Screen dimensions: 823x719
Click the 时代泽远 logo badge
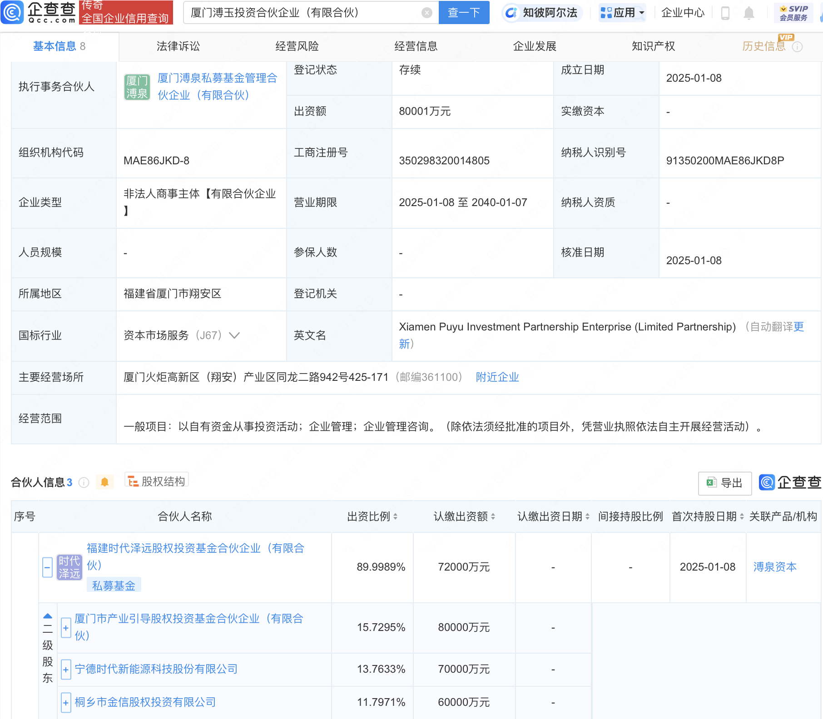click(x=69, y=567)
